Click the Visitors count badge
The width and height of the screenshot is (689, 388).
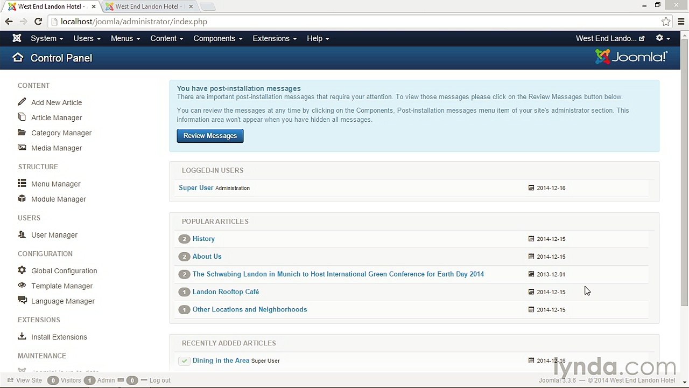click(53, 380)
